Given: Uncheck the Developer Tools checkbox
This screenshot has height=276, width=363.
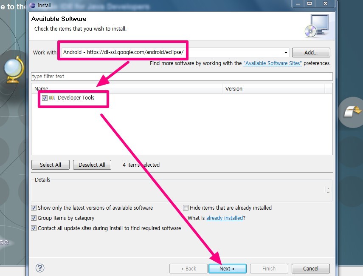Looking at the screenshot, I should point(45,98).
